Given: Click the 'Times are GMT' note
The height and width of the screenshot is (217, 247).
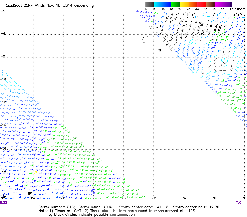Looking at the screenshot, I should [x=68, y=211].
